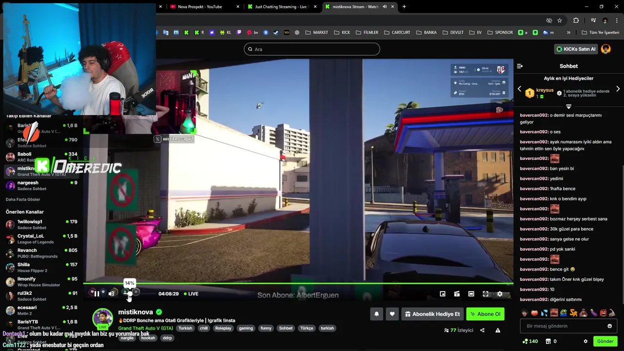Viewport: 624px width, 351px height.
Task: Focus the Ara search field
Action: pyautogui.click(x=312, y=49)
